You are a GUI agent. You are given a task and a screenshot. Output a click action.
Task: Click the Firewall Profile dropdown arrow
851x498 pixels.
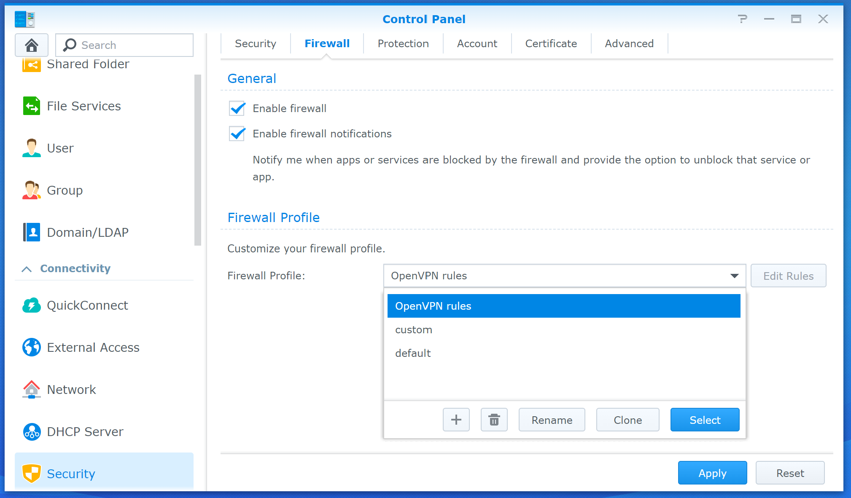[x=734, y=276]
